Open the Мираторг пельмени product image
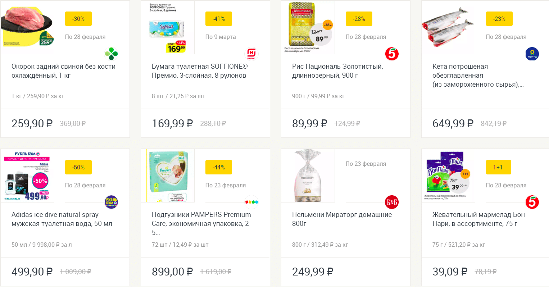This screenshot has width=549, height=287. pos(308,176)
